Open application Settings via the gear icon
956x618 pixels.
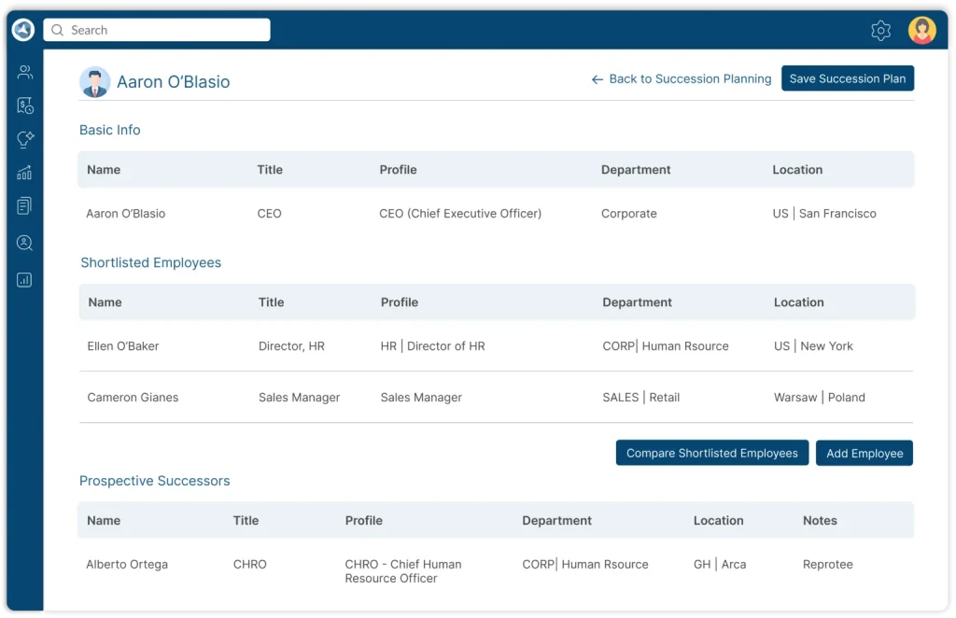[x=880, y=30]
